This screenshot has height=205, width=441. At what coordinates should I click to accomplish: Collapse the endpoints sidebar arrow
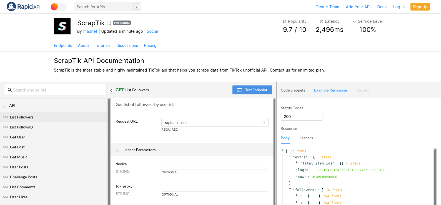[x=111, y=90]
